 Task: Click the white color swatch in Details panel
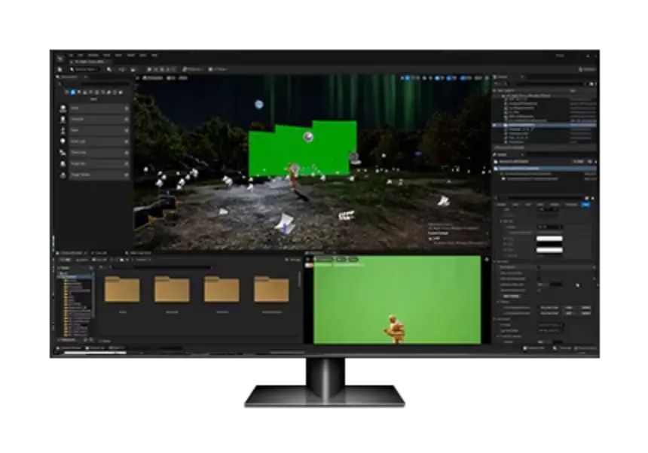[549, 240]
